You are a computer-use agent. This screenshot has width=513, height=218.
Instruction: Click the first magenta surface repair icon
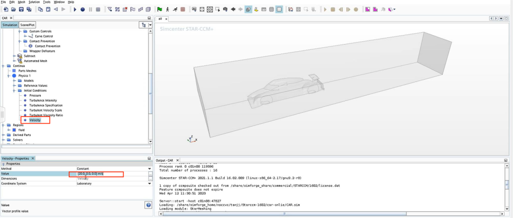coord(368,9)
